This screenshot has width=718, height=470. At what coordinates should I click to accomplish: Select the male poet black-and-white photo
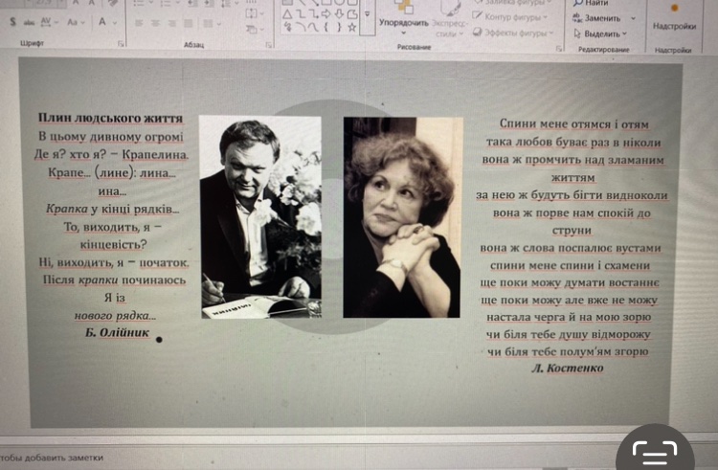point(261,217)
